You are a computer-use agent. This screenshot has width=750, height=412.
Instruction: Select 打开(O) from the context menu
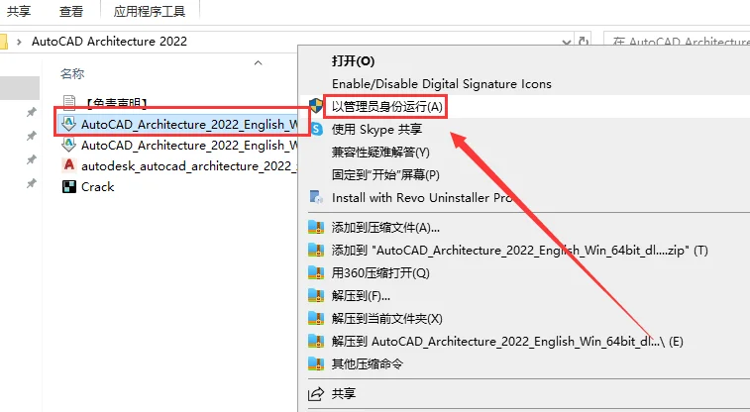354,60
